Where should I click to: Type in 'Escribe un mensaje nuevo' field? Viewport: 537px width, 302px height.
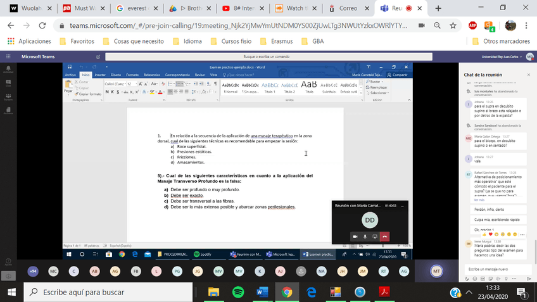pyautogui.click(x=497, y=269)
